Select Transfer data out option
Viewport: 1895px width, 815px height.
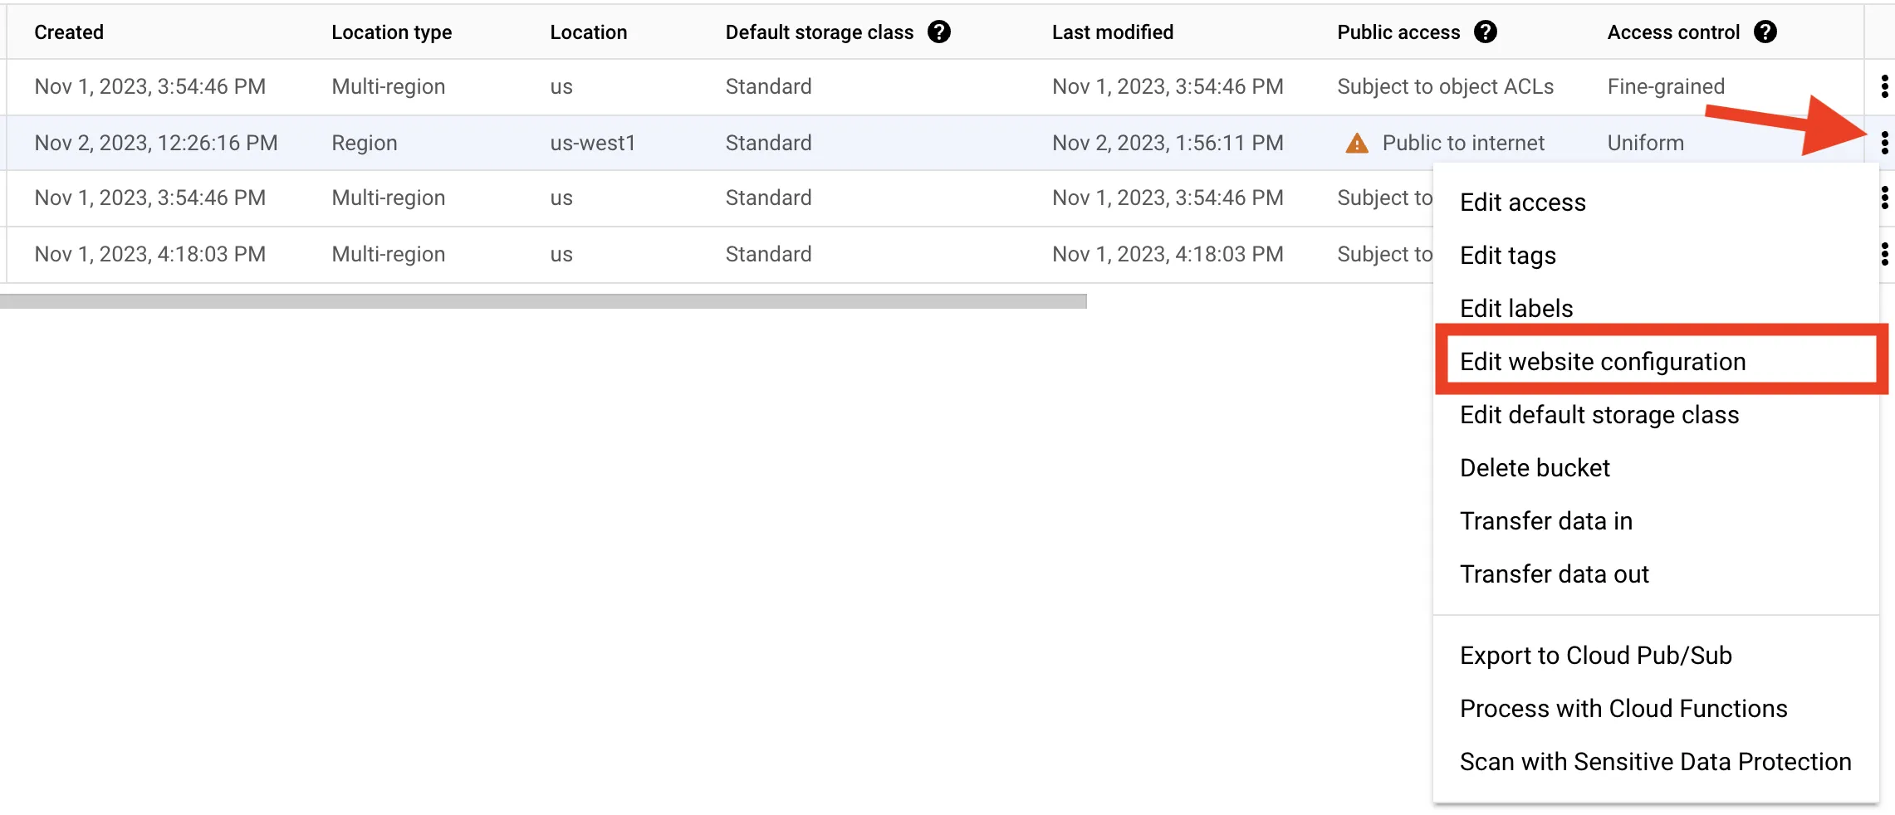click(x=1554, y=574)
